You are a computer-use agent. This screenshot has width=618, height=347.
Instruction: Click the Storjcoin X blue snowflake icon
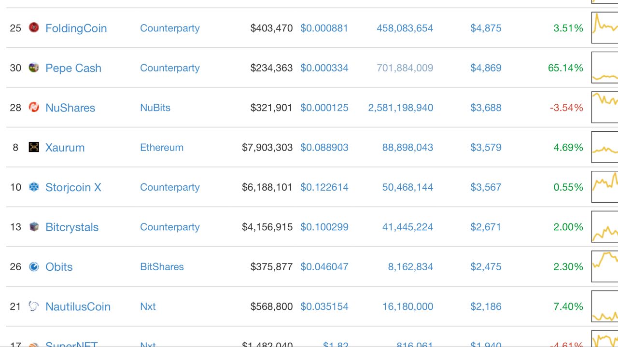click(x=34, y=187)
